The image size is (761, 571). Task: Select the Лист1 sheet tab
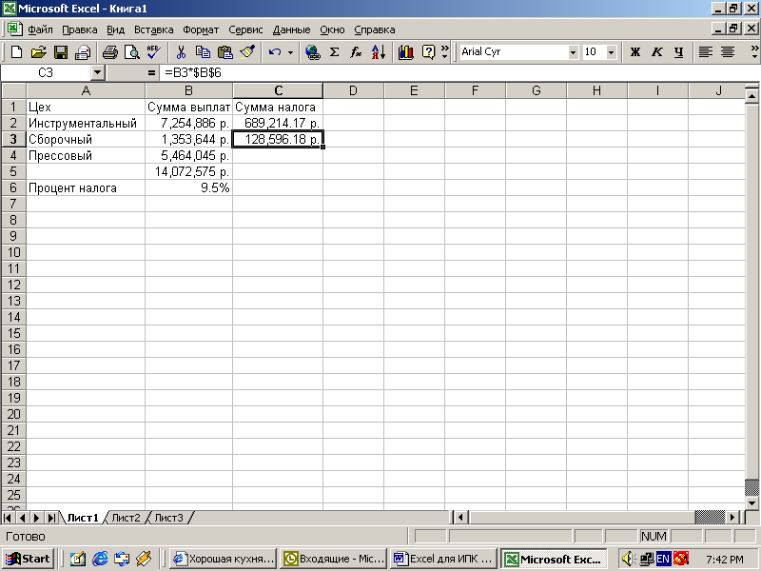pos(83,518)
